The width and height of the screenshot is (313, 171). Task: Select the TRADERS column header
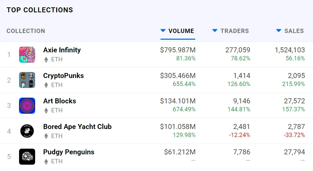tap(235, 31)
